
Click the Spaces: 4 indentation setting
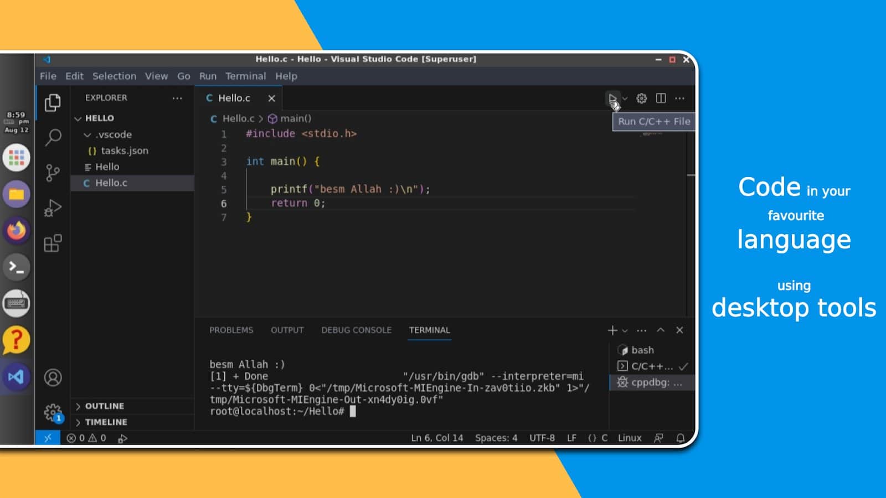(496, 438)
